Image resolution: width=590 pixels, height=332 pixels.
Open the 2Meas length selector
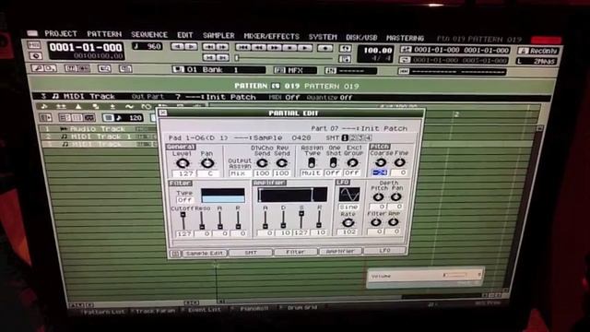[537, 61]
